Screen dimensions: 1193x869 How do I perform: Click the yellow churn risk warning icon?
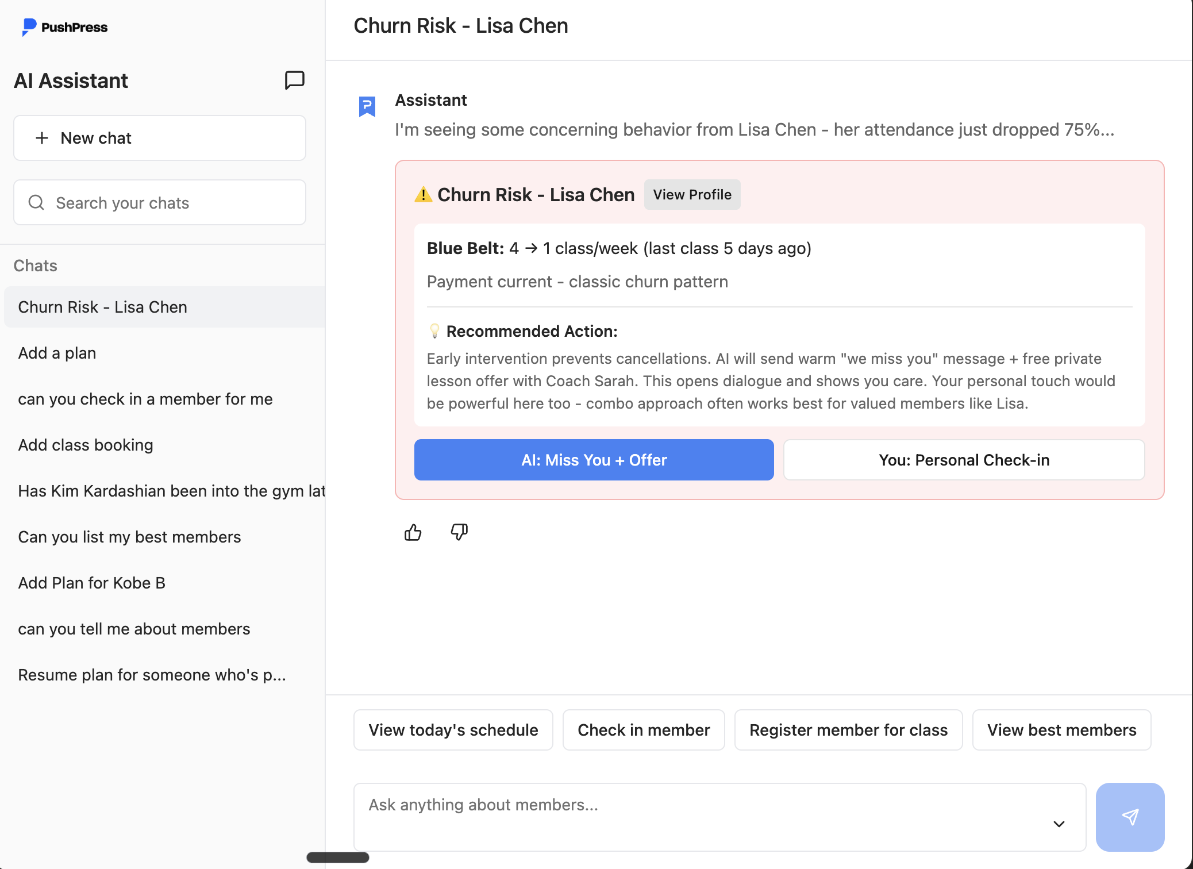[x=423, y=194]
